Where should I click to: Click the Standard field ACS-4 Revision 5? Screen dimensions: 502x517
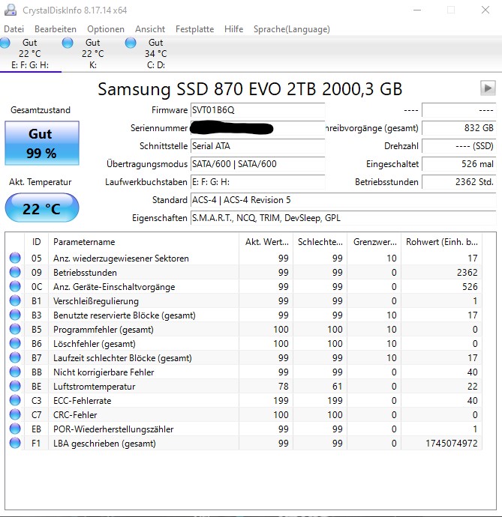point(344,200)
